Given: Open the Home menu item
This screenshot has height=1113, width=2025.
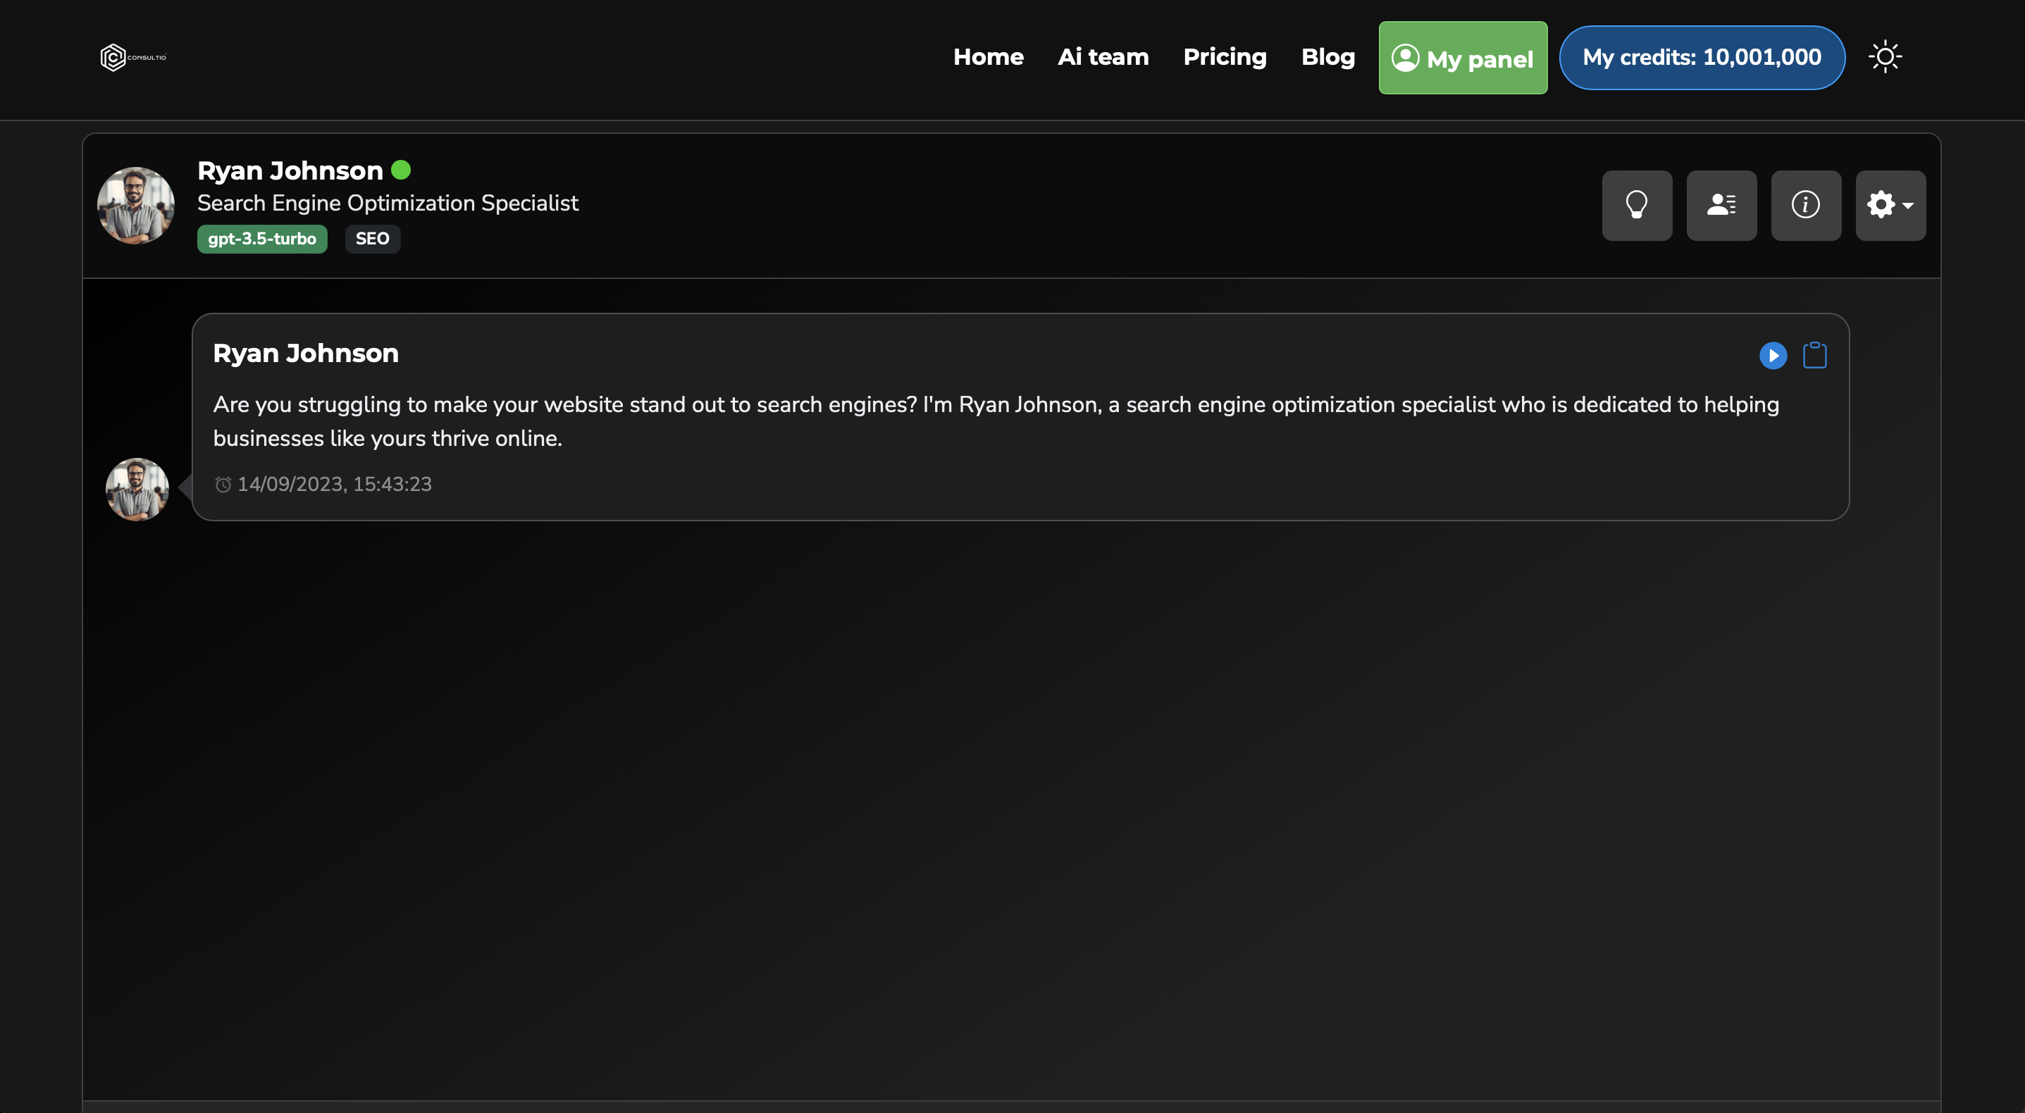Looking at the screenshot, I should (988, 56).
